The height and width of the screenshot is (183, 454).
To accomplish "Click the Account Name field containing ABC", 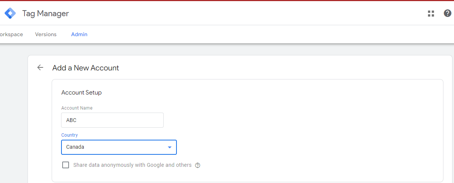I will tap(112, 120).
